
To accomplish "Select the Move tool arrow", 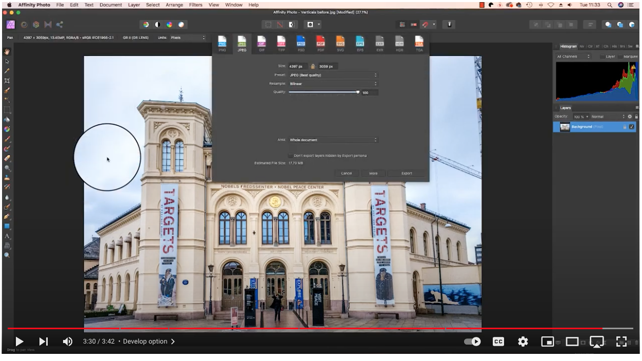I will [x=7, y=61].
